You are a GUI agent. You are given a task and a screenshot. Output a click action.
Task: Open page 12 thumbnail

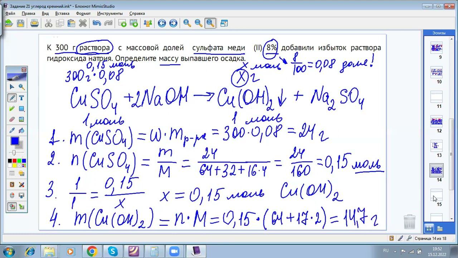437,121
